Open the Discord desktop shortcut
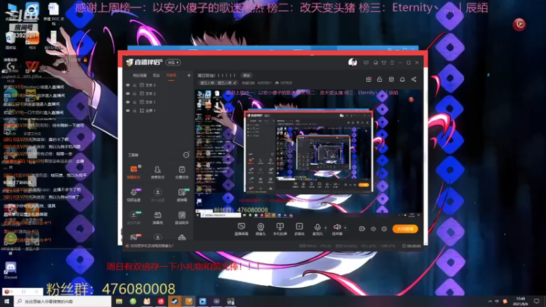This screenshot has width=546, height=307. 10,270
